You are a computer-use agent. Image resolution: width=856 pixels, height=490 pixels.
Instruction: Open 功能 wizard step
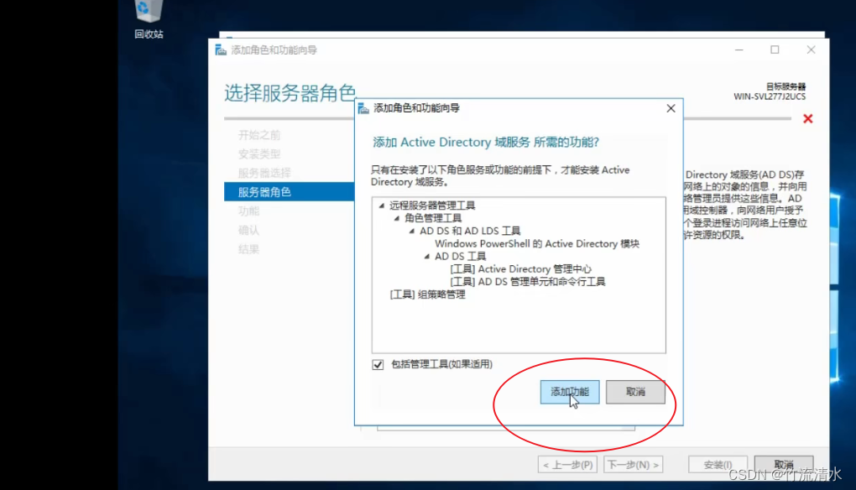(x=249, y=211)
